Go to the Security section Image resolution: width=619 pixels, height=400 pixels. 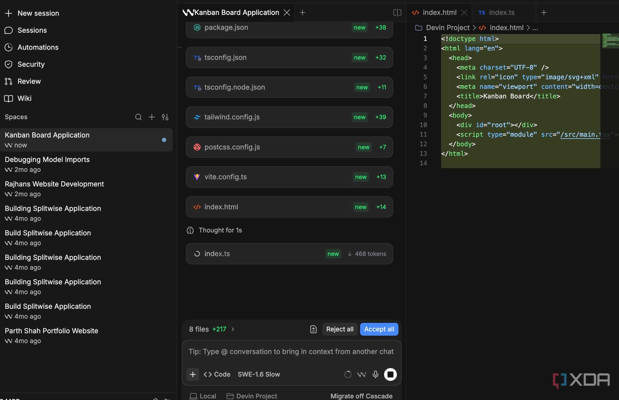[25, 64]
